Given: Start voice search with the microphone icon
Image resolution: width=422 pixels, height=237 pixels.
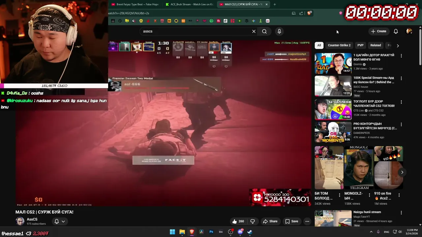Looking at the screenshot, I should coord(279,31).
